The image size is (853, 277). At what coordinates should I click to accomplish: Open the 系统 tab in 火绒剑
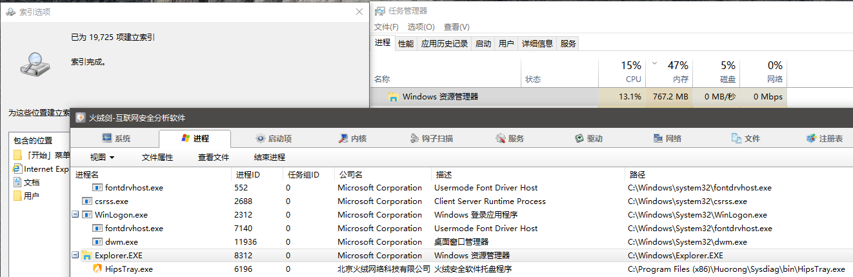tap(117, 139)
